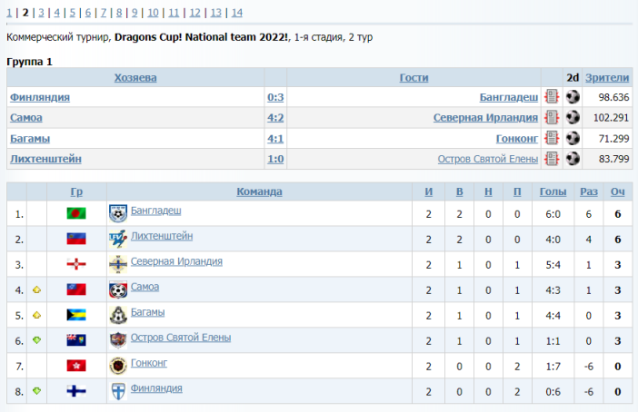Click the Hong Kong flag icon

[x=76, y=366]
